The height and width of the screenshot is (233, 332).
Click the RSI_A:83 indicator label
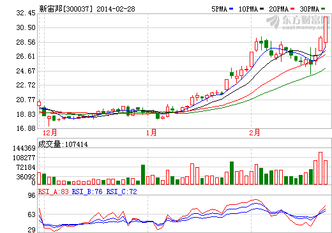[x=53, y=192]
